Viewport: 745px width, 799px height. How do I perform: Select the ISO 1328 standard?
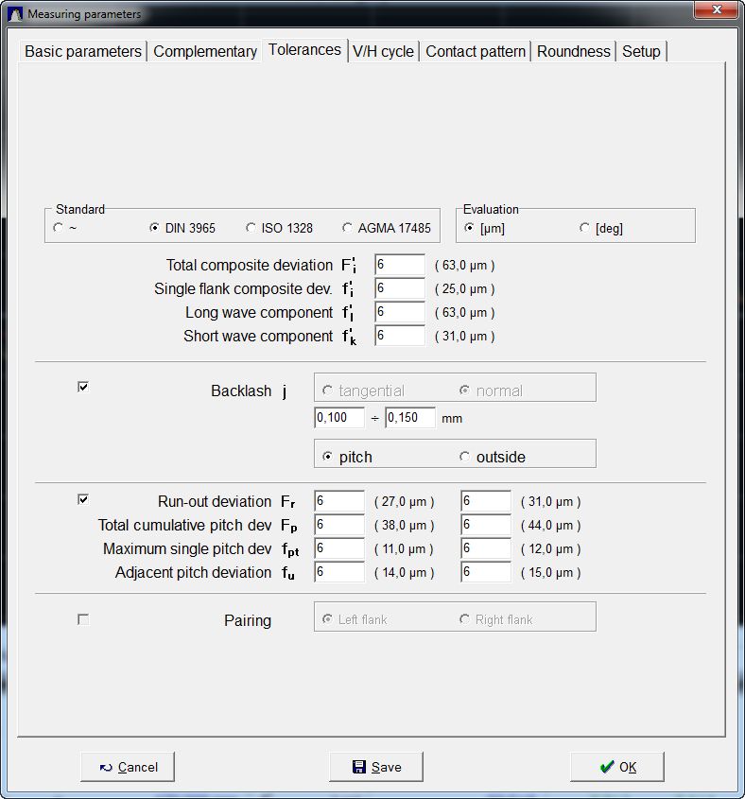[251, 228]
